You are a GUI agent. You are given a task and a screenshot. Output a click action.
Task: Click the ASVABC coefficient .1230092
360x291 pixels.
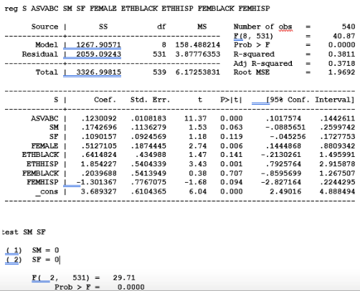(99, 118)
